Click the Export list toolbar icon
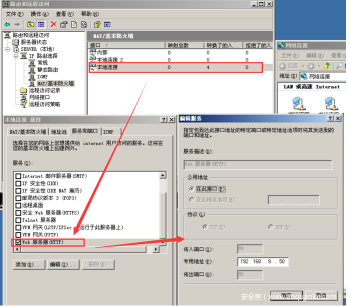The image size is (349, 306). (x=84, y=24)
